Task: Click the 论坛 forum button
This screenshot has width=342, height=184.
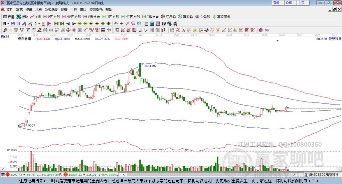Action: point(291,3)
